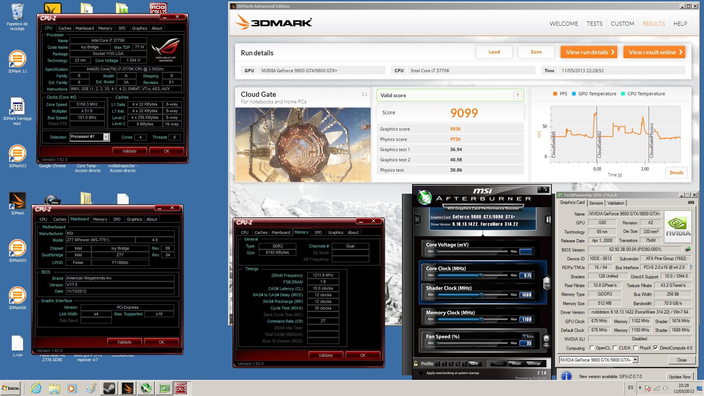Switch to GPU-Z taskbar icon

[x=164, y=388]
